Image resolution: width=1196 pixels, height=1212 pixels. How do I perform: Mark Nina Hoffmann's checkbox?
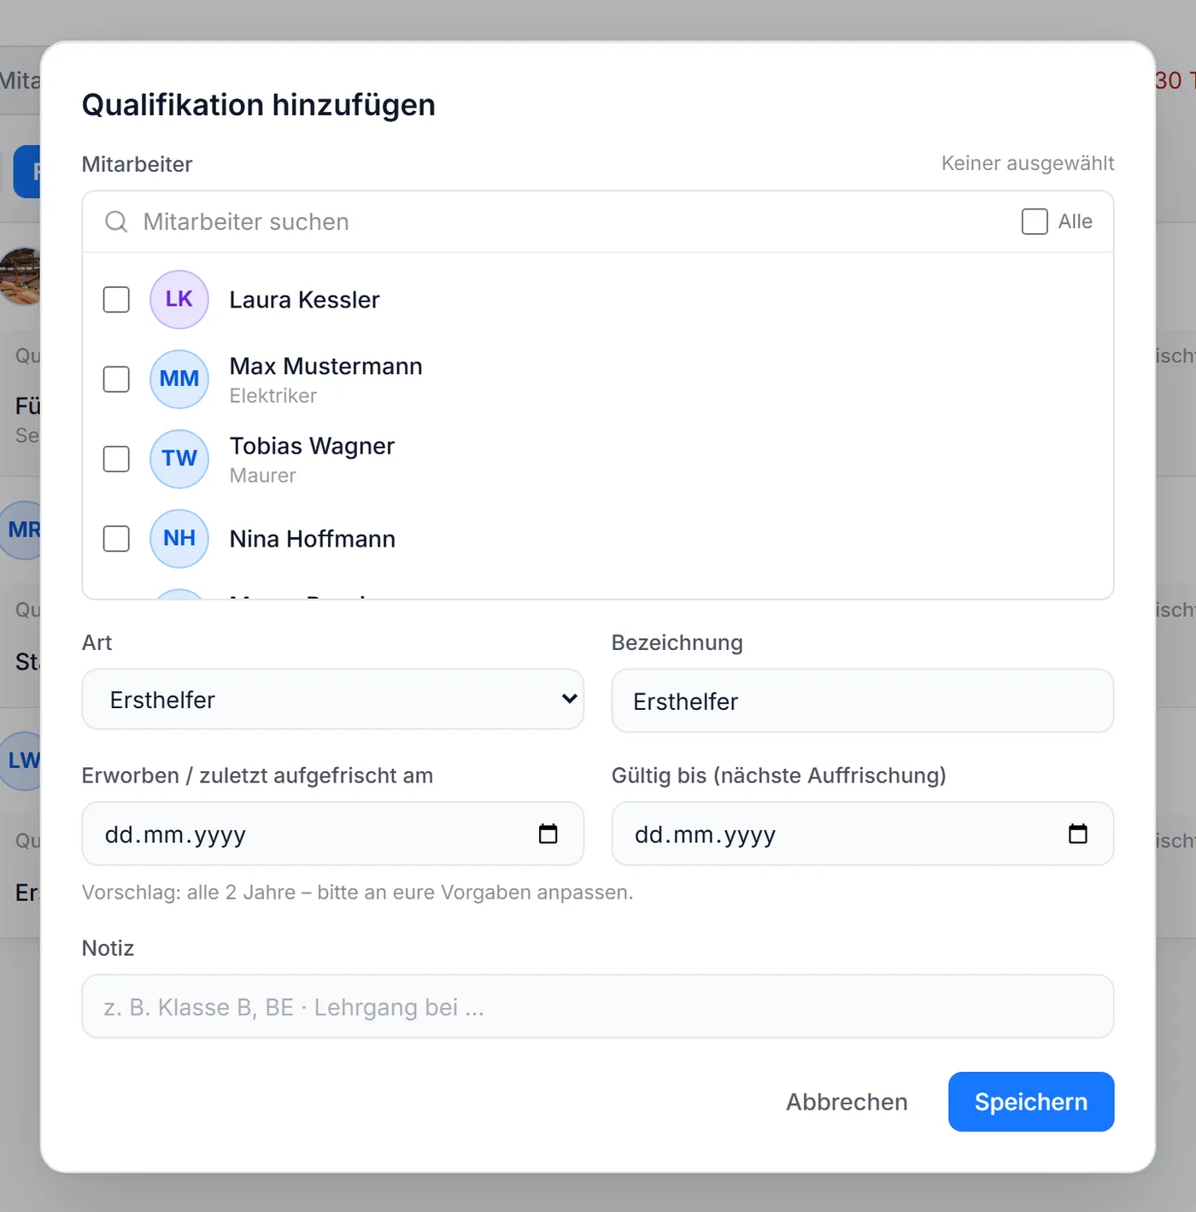click(x=116, y=539)
